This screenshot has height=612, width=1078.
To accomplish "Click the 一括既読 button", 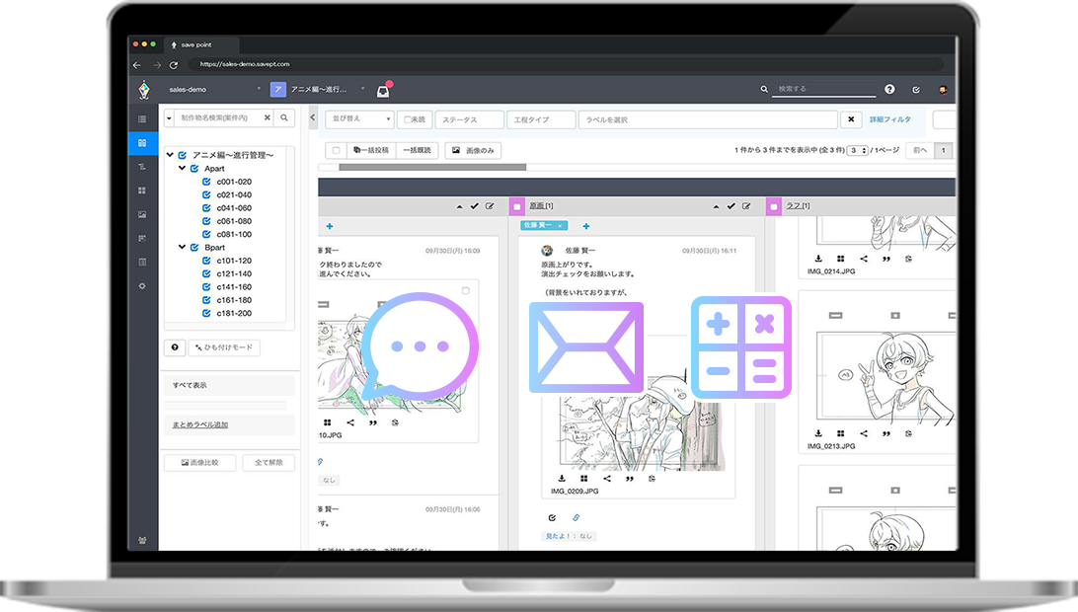I will tap(417, 151).
